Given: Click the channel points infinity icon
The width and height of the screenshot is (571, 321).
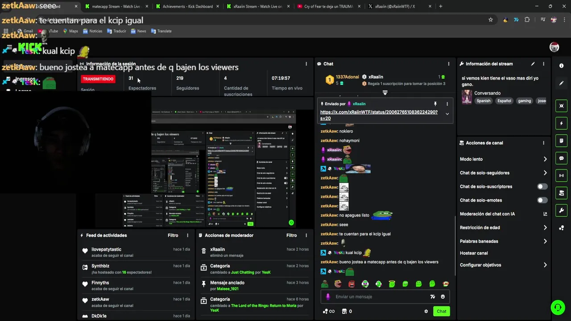Looking at the screenshot, I should click(328, 311).
